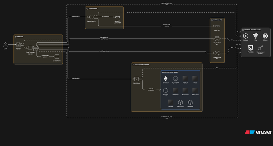
Task: Select the MetaMask wallet icon
Action: 136,79
